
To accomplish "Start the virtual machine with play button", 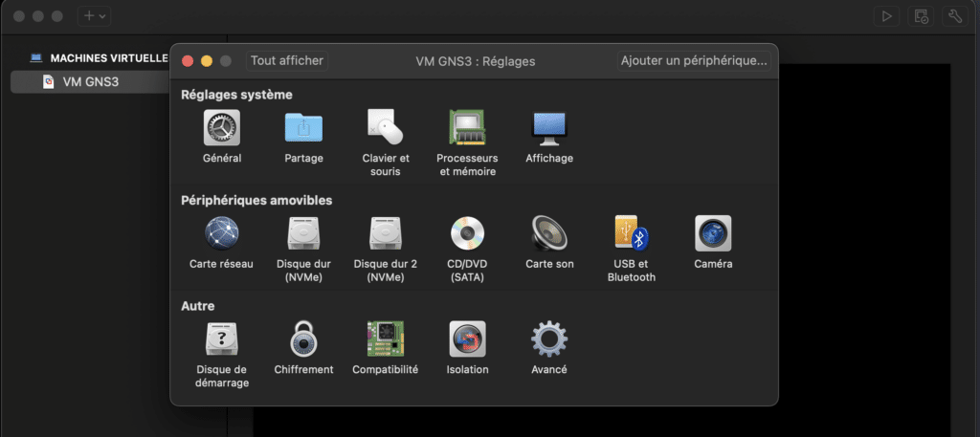I will [x=886, y=16].
